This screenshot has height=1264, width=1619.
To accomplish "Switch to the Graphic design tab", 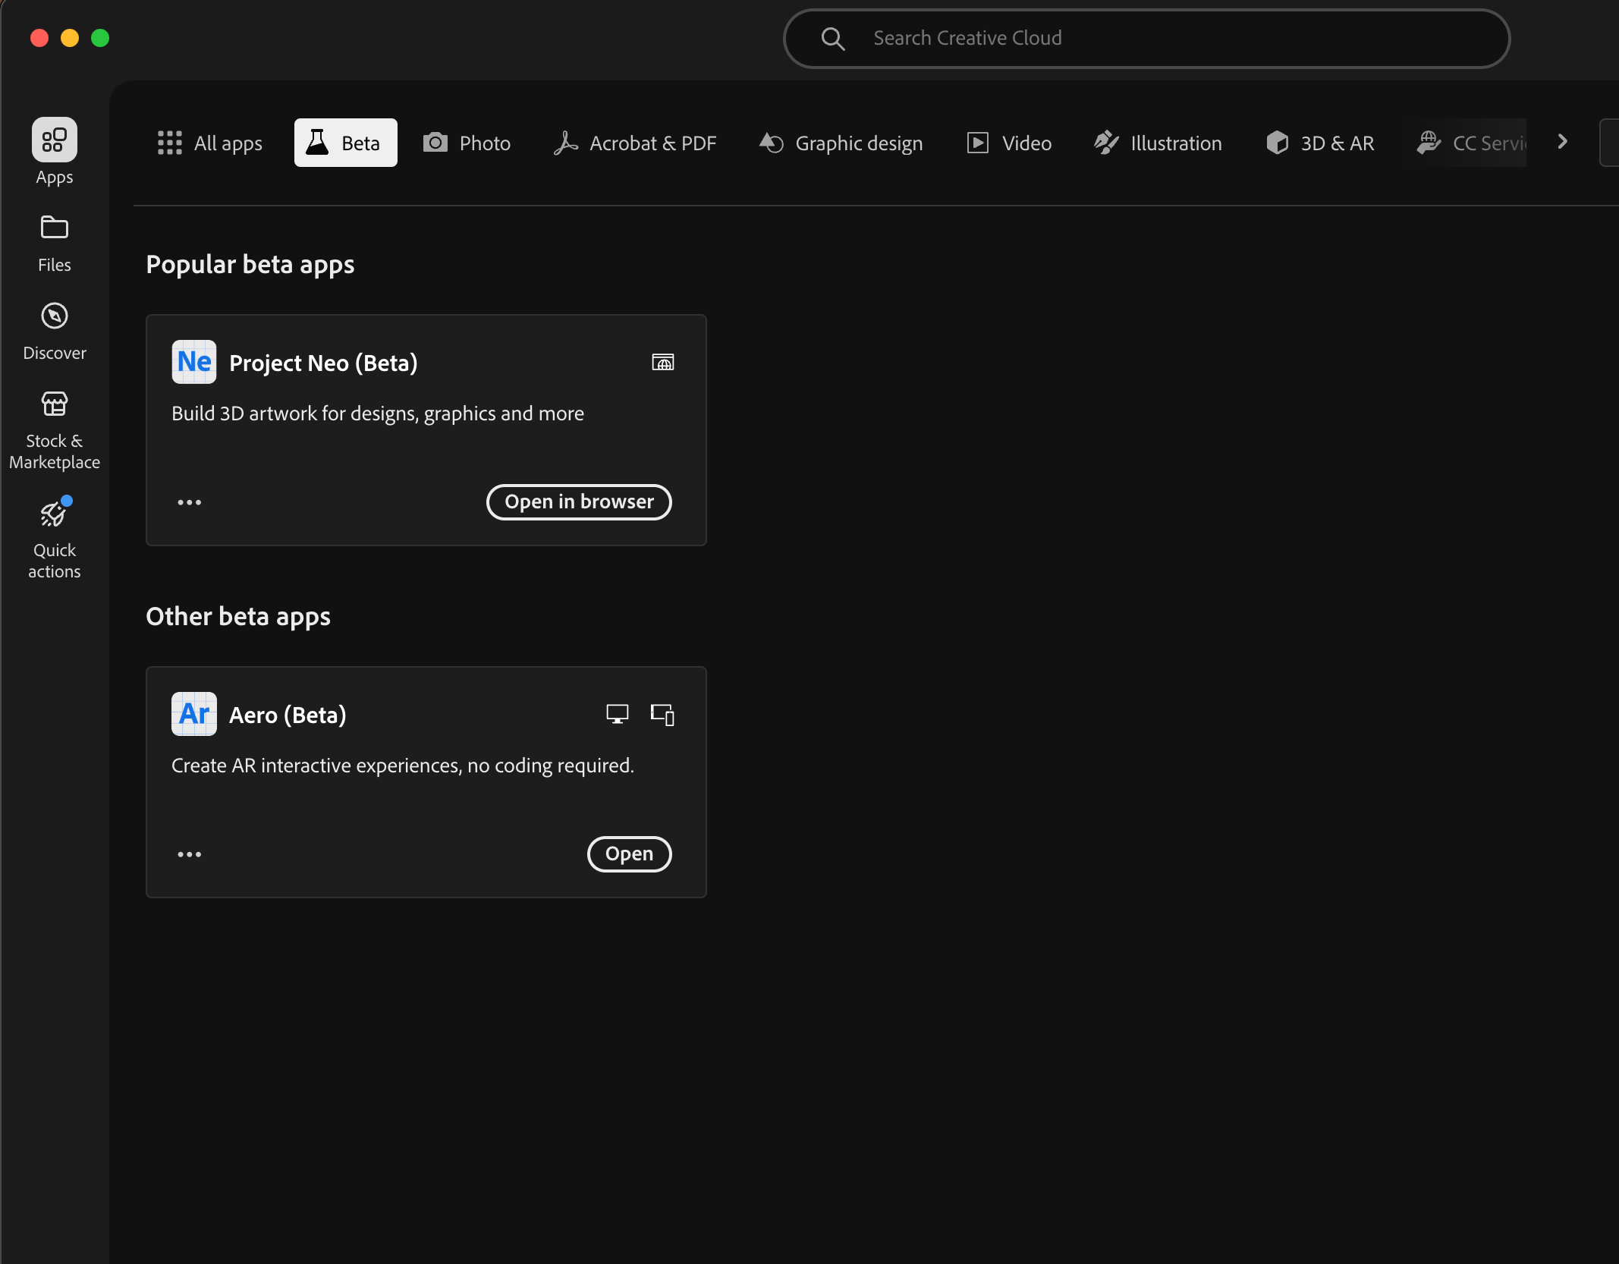I will (x=841, y=143).
